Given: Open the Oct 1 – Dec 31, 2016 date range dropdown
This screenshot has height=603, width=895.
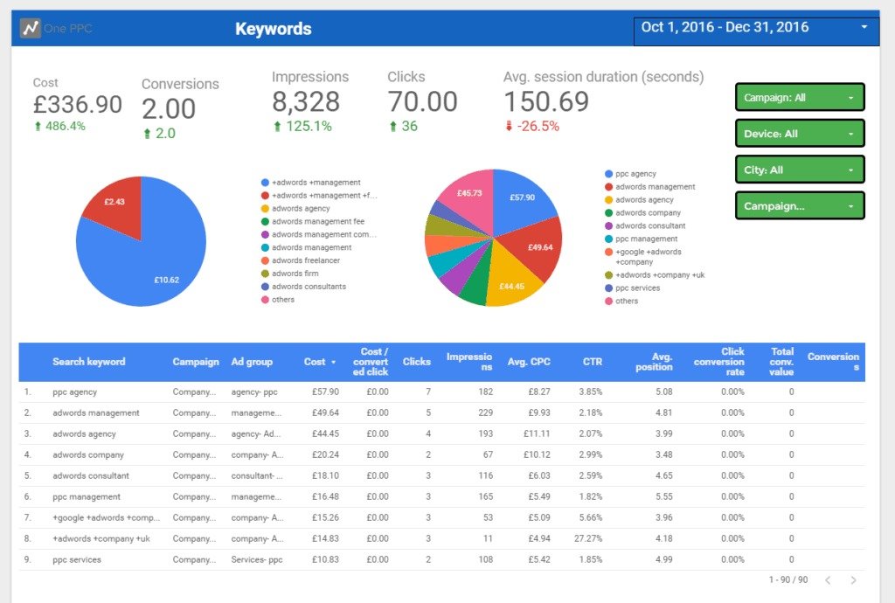Looking at the screenshot, I should coord(755,28).
